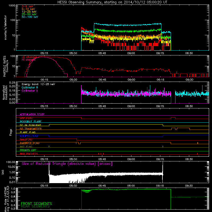Select the 12-25 keV legend label
The height and width of the screenshot is (212, 212).
tap(29, 12)
